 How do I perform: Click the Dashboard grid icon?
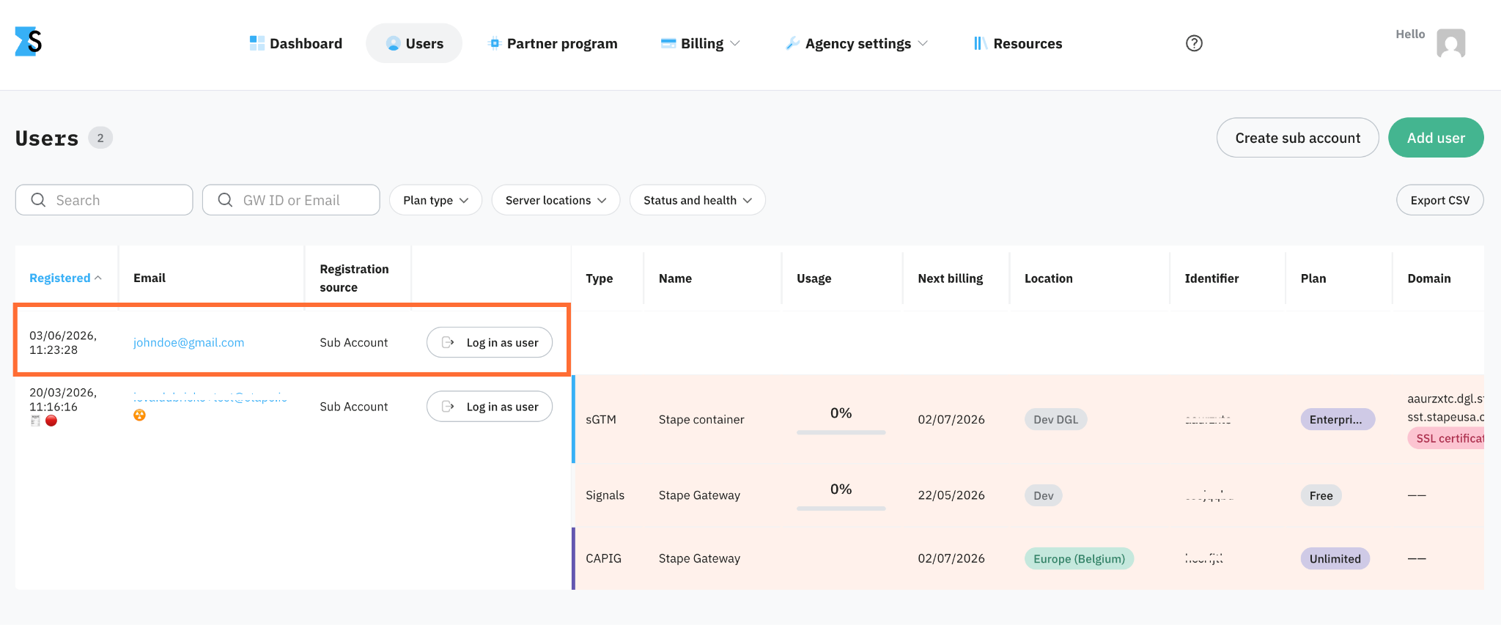click(257, 43)
